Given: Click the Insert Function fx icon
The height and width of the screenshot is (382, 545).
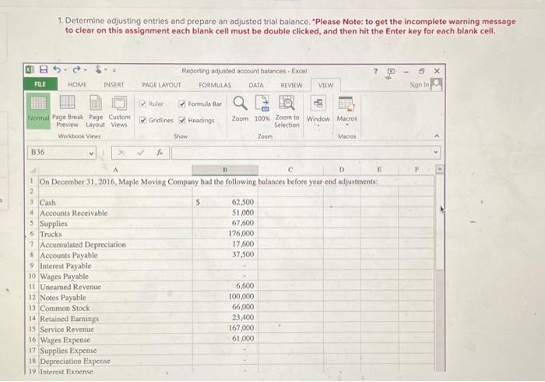Looking at the screenshot, I should coord(160,152).
